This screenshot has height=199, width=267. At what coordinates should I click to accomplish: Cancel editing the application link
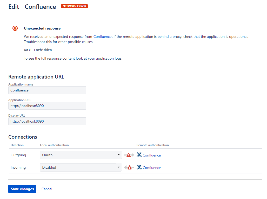coord(47,189)
